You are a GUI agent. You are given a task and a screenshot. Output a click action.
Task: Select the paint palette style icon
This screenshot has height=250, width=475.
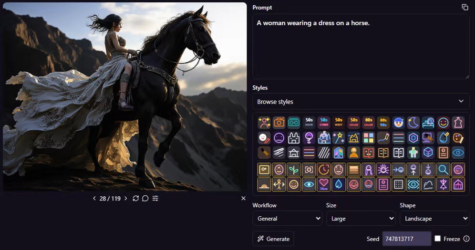458,138
